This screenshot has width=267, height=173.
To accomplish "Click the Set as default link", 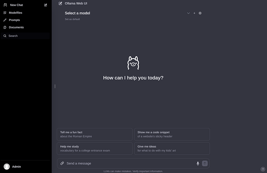I will click(72, 19).
